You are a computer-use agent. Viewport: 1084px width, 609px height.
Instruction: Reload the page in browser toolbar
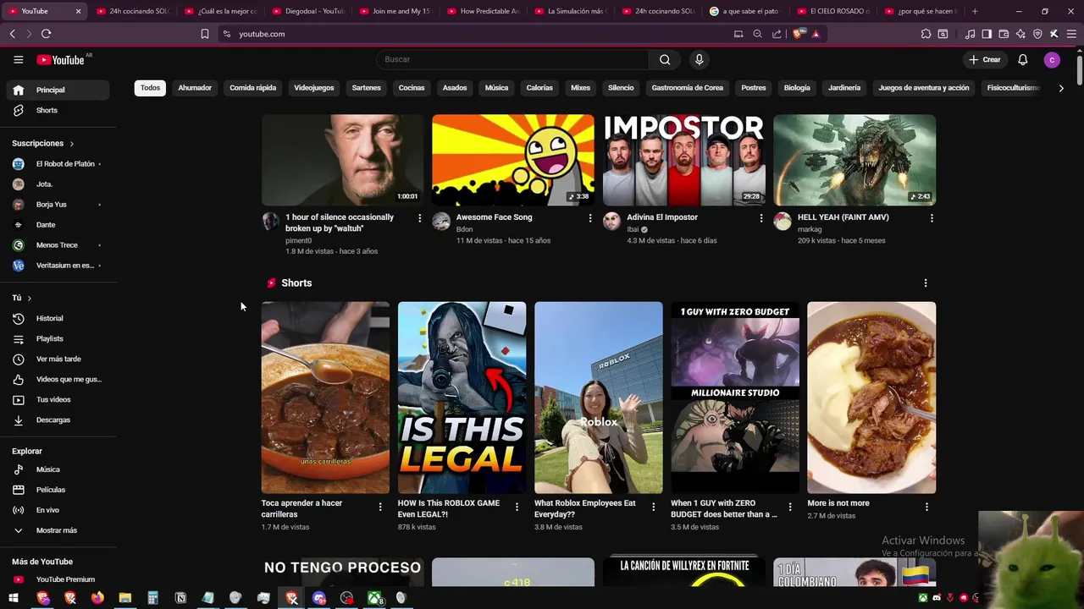click(x=46, y=34)
